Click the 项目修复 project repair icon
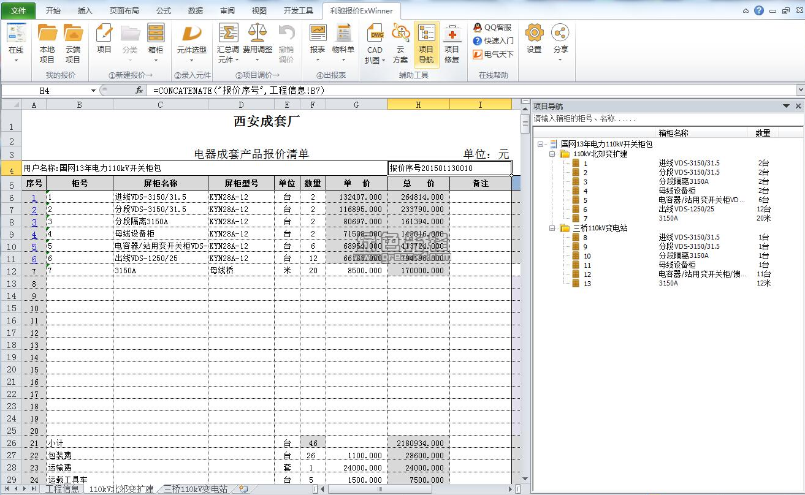This screenshot has height=495, width=805. (x=452, y=33)
